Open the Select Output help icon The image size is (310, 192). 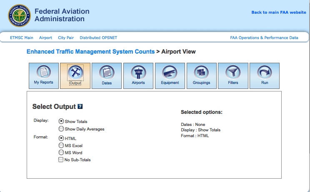80,107
